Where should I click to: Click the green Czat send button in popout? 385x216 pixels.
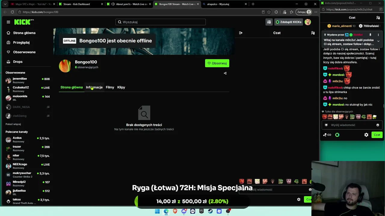point(377,135)
